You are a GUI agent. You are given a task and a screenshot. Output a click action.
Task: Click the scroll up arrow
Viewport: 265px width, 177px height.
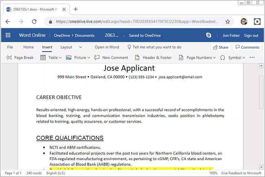(x=261, y=65)
